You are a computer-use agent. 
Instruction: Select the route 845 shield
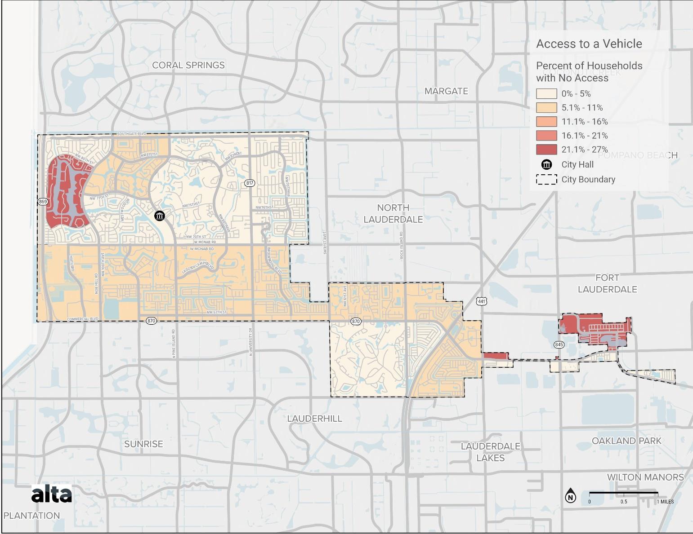coord(559,344)
